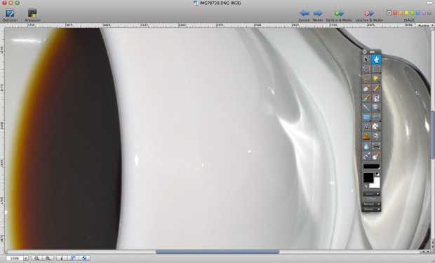Open the line width dropdown in palette
Screen dimensions: 435x263
pos(371,194)
